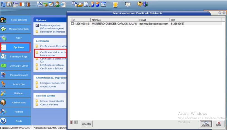Image resolution: width=227 pixels, height=130 pixels.
Task: Sort by the Nombre column header
Action: [114, 20]
